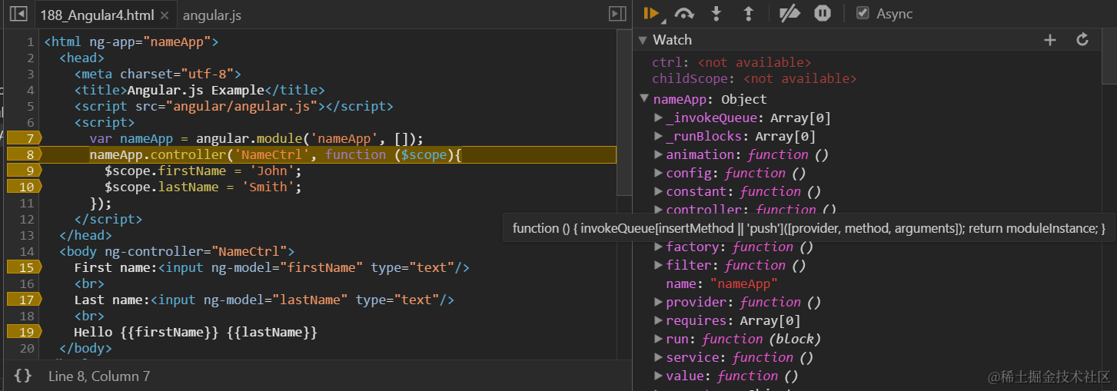Toggle the breakpoint on line 9
1117x391 pixels.
click(x=23, y=171)
